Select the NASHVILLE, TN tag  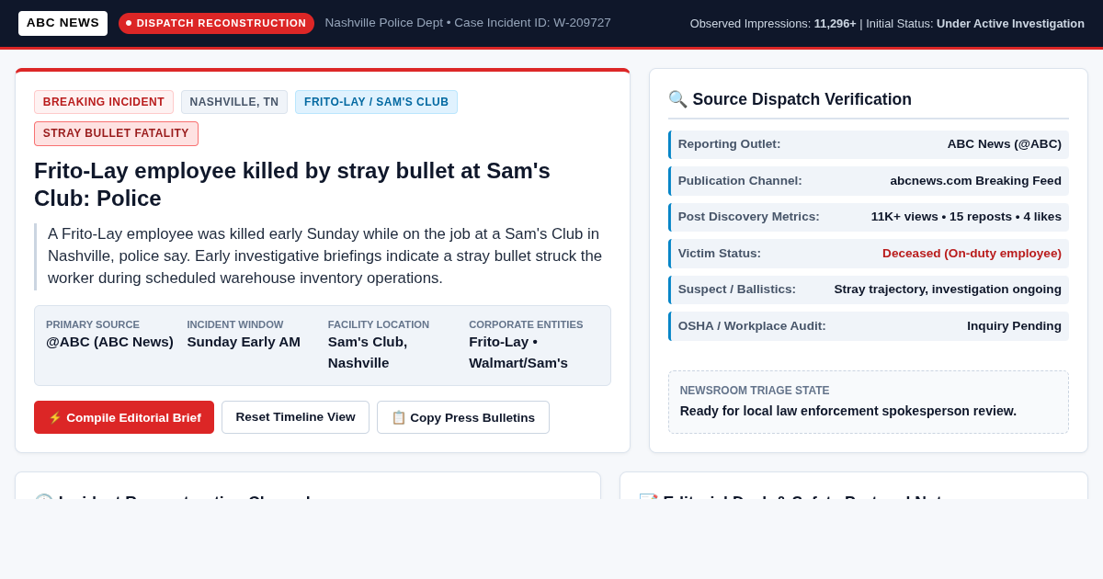pos(234,102)
